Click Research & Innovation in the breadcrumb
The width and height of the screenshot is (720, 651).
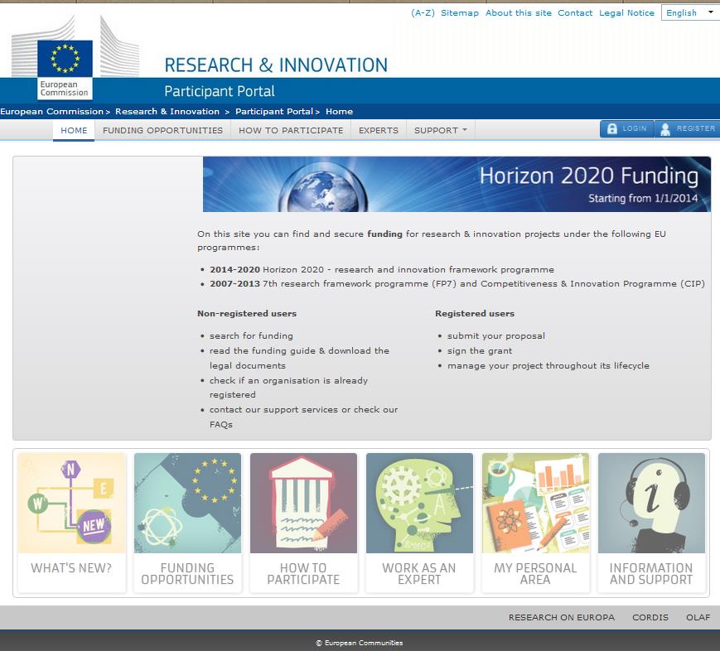167,112
